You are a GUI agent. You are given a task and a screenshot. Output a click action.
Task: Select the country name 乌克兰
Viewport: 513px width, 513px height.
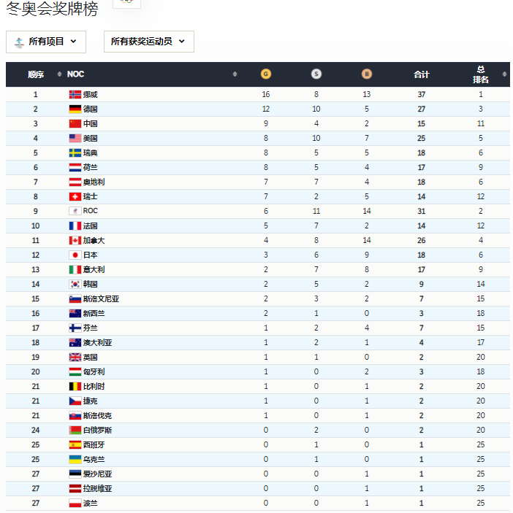(x=94, y=459)
